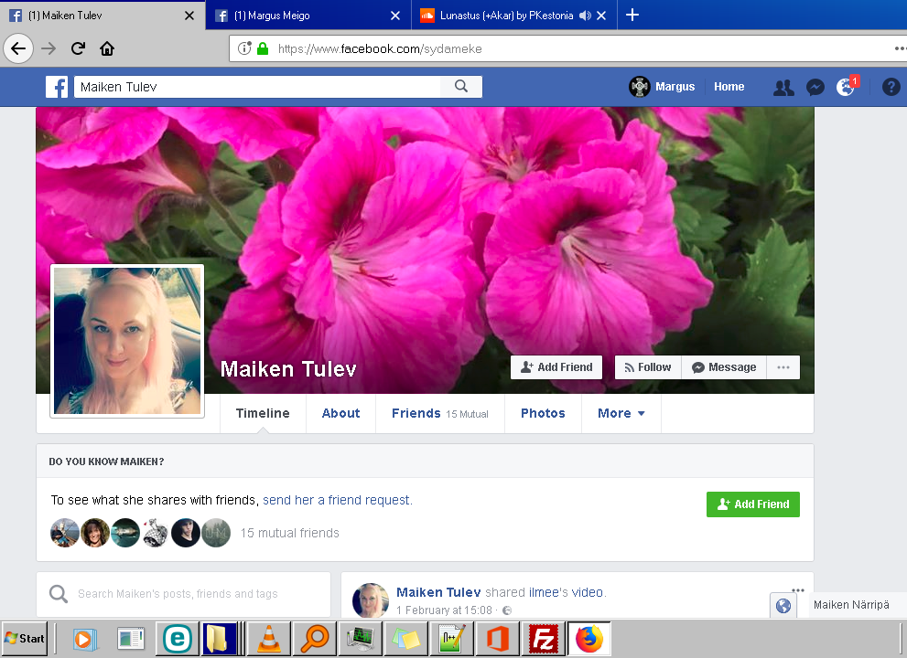The height and width of the screenshot is (658, 907).
Task: Click the 15 mutual friends text
Action: [290, 533]
